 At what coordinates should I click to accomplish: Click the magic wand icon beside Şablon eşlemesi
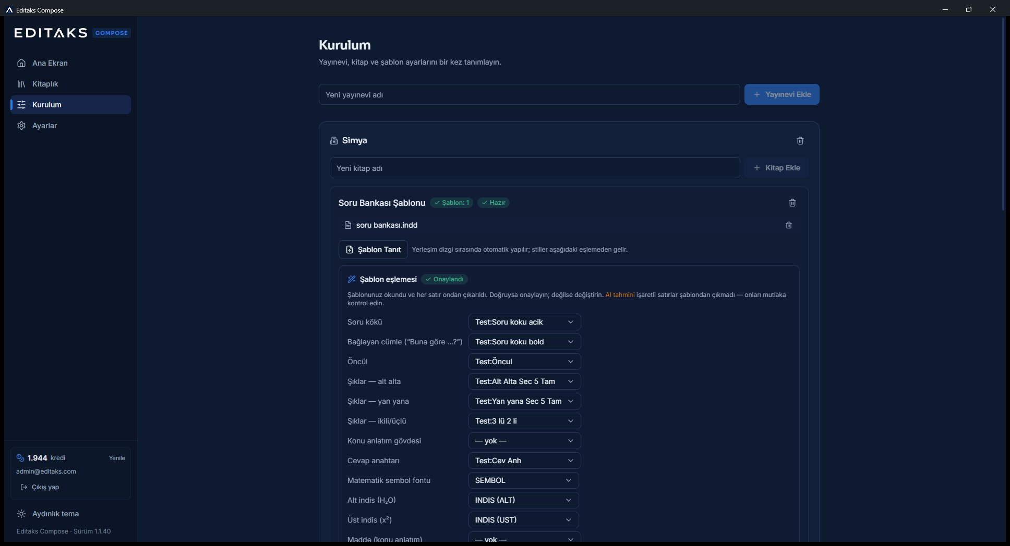point(352,279)
